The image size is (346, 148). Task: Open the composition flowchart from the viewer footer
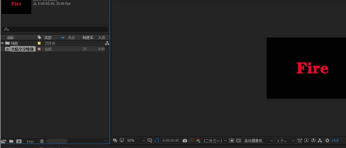coord(320,141)
